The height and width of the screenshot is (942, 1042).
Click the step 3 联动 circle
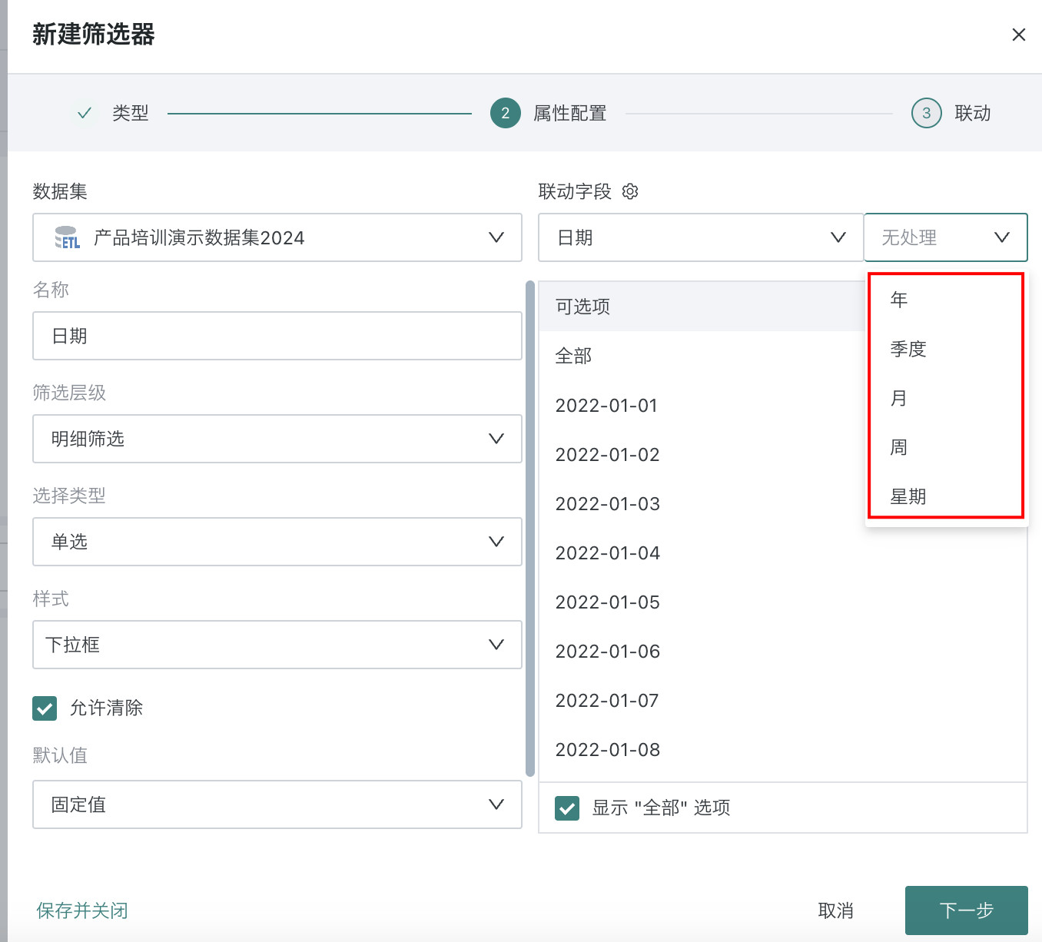tap(926, 113)
